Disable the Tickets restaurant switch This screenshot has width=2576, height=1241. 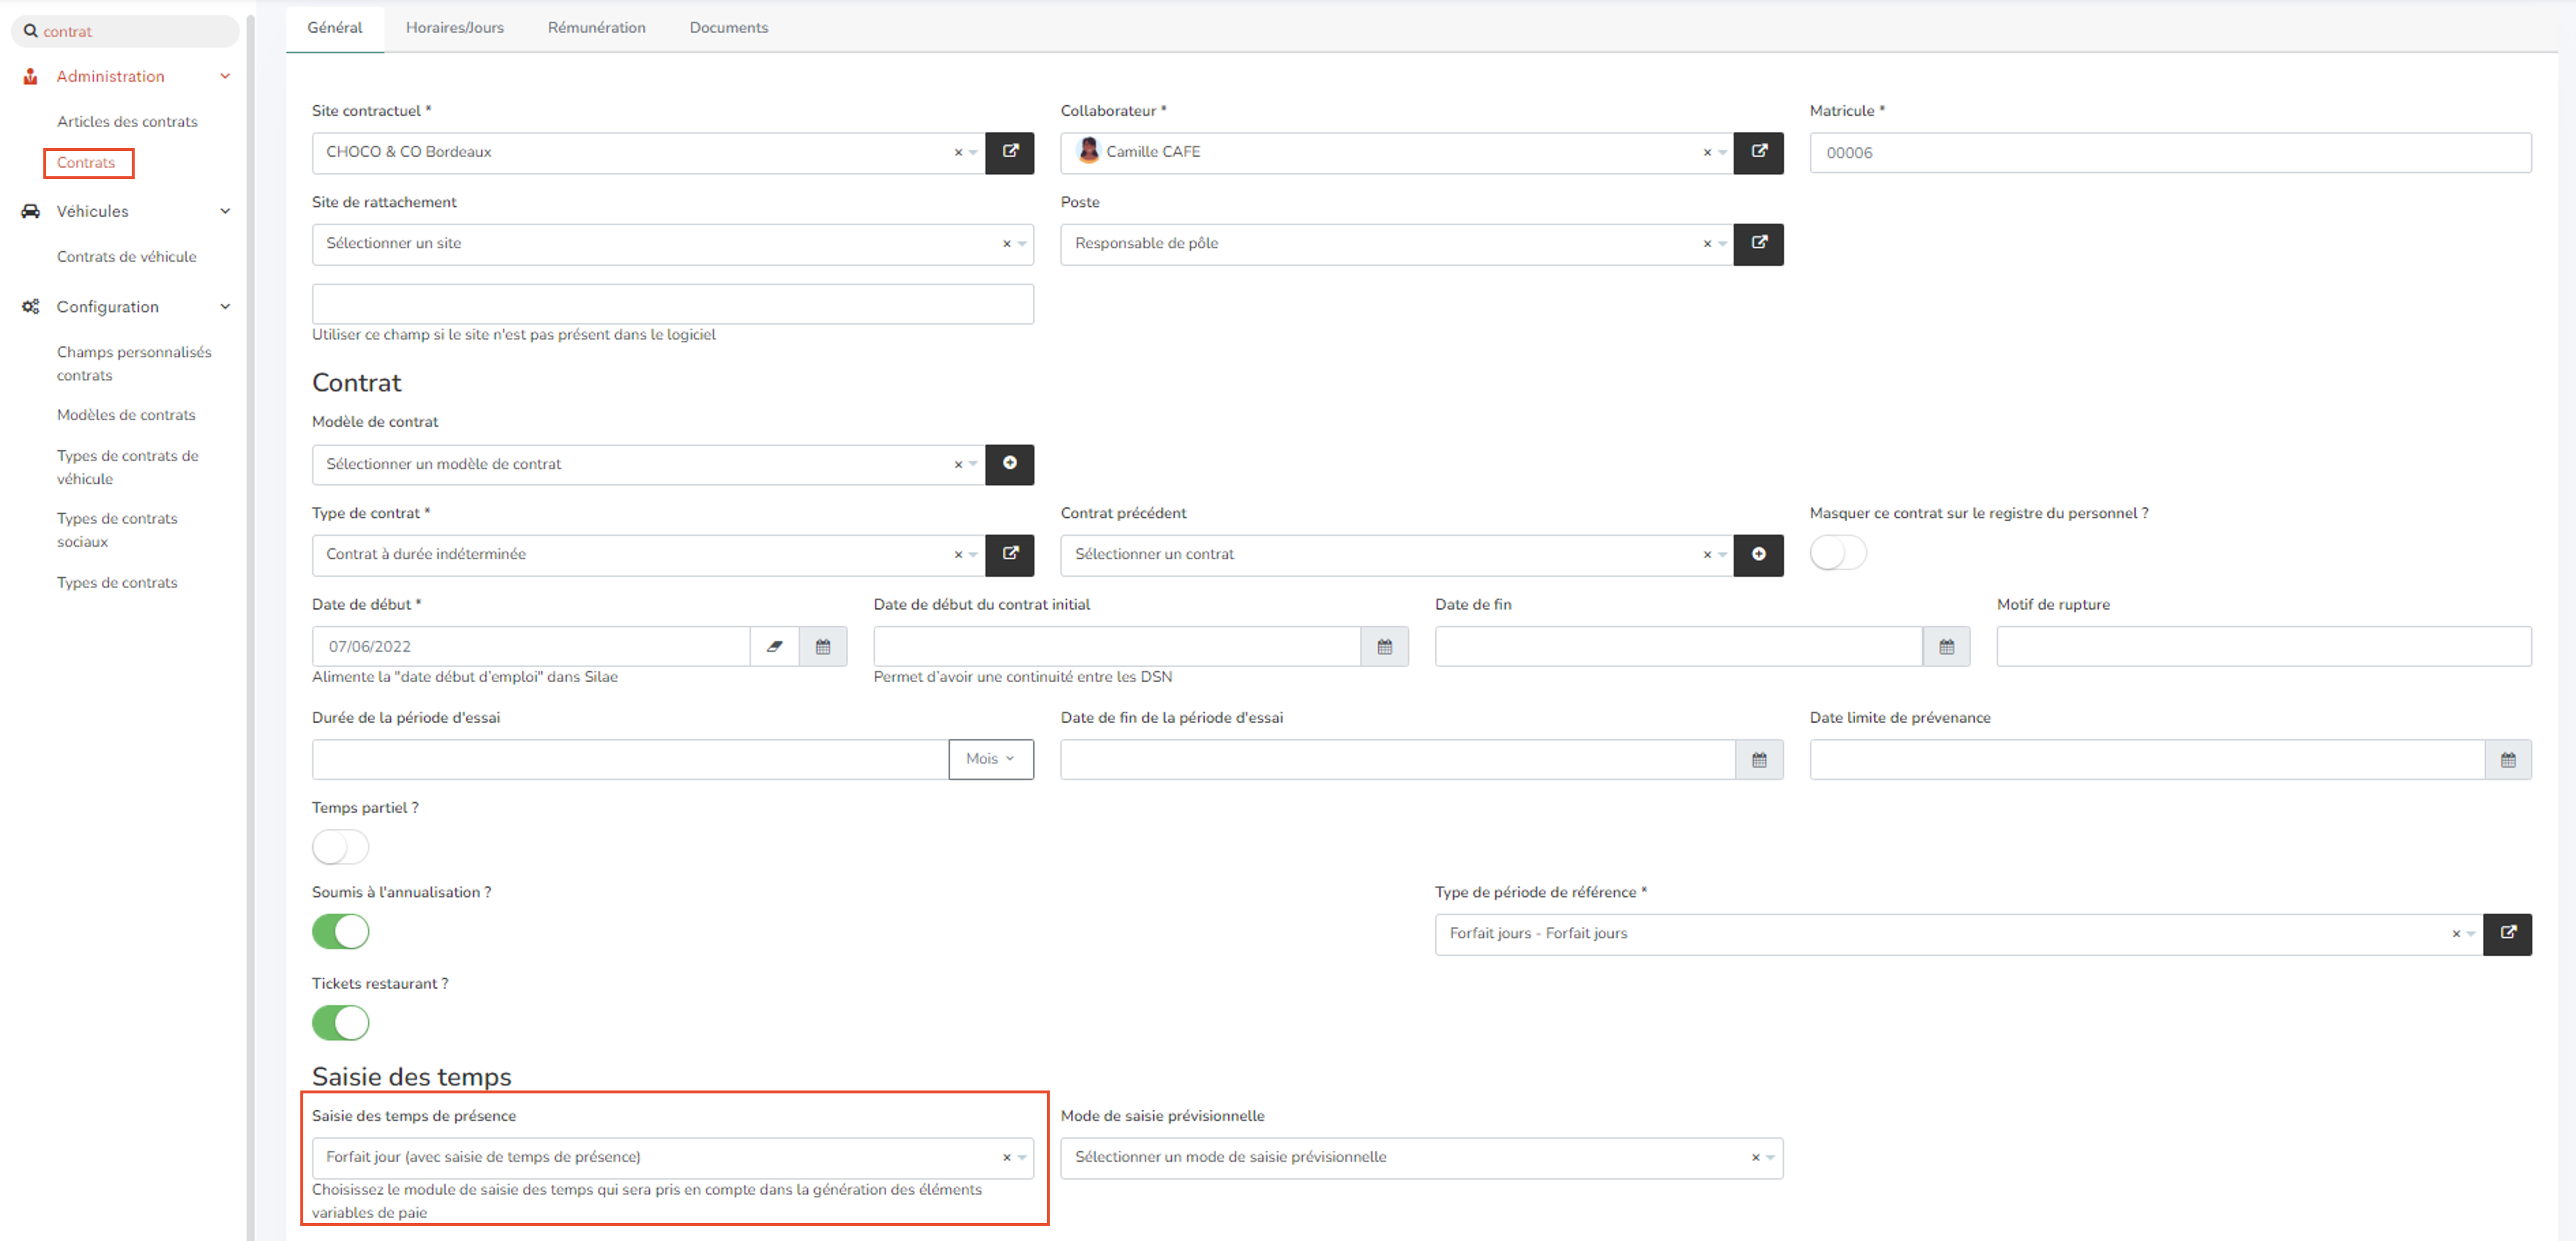pos(340,1022)
